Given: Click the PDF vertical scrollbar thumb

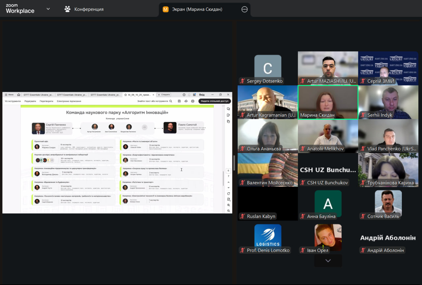Looking at the screenshot, I should point(224,178).
